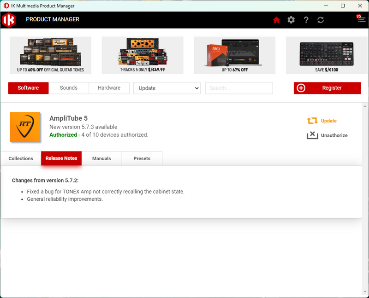Switch to the Sounds category tab
Image resolution: width=369 pixels, height=298 pixels.
click(68, 88)
